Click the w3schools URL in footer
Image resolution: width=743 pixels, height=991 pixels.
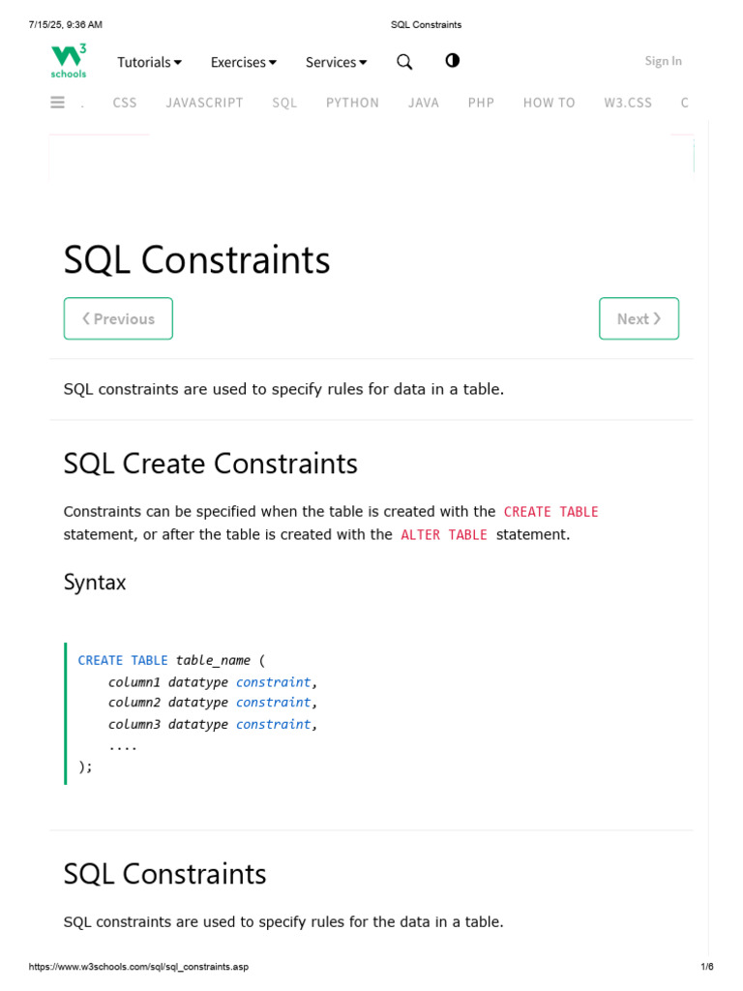[x=138, y=967]
